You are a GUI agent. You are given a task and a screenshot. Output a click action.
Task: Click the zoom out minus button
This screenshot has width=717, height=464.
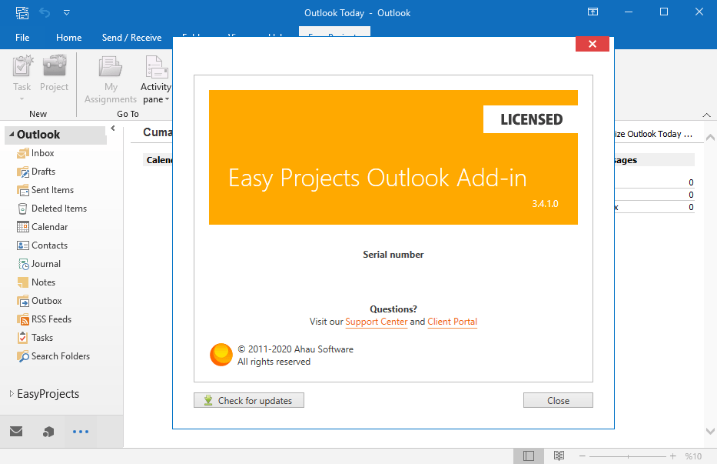coord(582,456)
